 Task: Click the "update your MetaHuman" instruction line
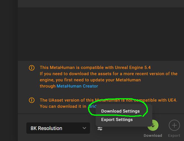click(90, 80)
